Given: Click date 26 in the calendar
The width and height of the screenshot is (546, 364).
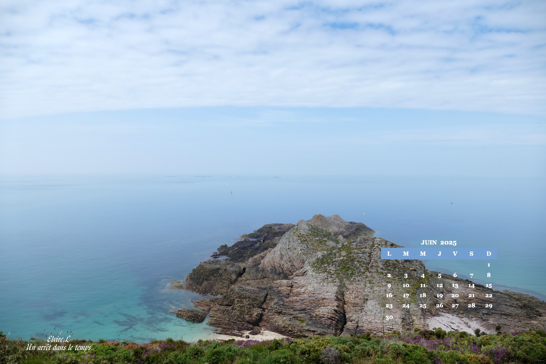Looking at the screenshot, I should 439,305.
